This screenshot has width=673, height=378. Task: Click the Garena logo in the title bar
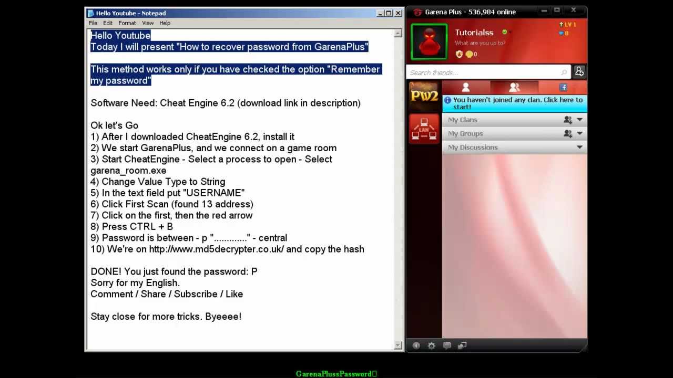pyautogui.click(x=417, y=12)
